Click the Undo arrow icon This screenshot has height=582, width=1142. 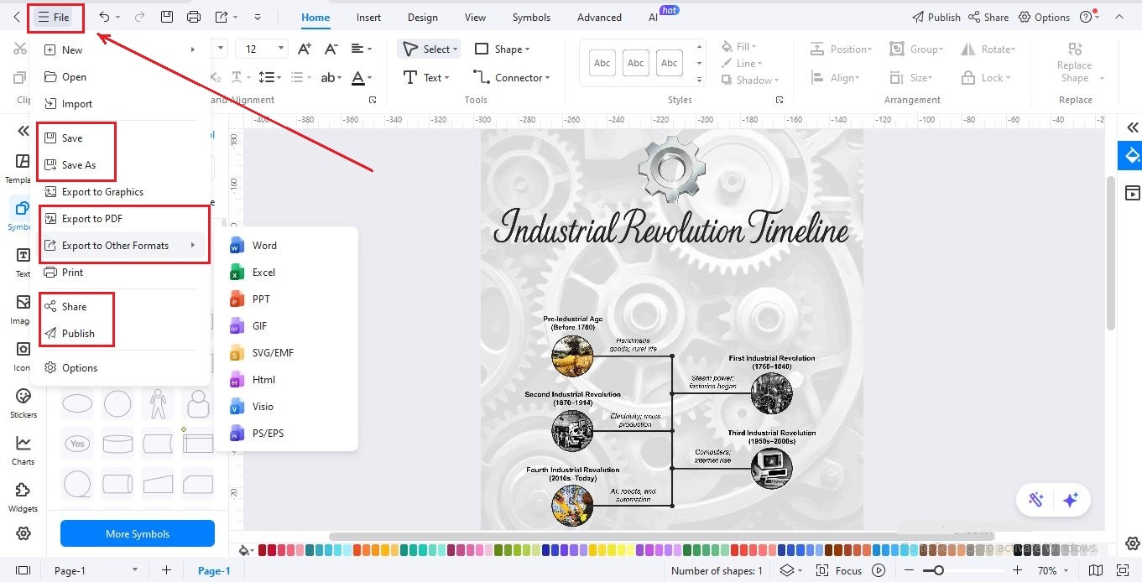click(104, 17)
